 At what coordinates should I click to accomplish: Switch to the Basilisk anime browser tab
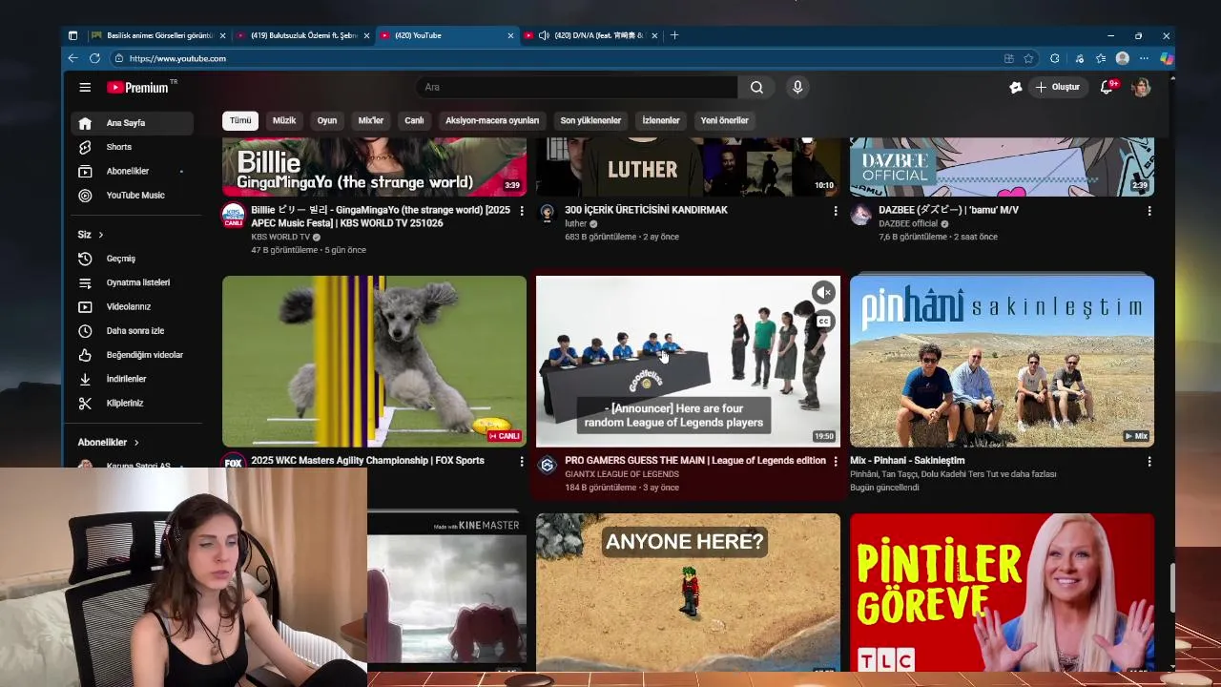158,35
